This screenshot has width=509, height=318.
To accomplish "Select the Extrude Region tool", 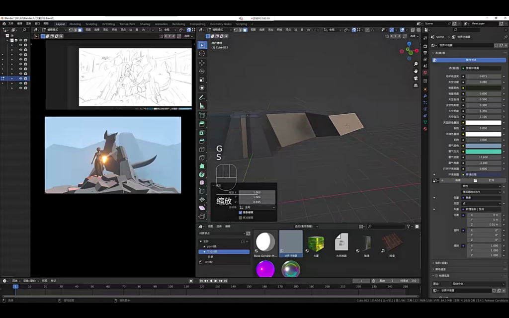I will (x=202, y=124).
